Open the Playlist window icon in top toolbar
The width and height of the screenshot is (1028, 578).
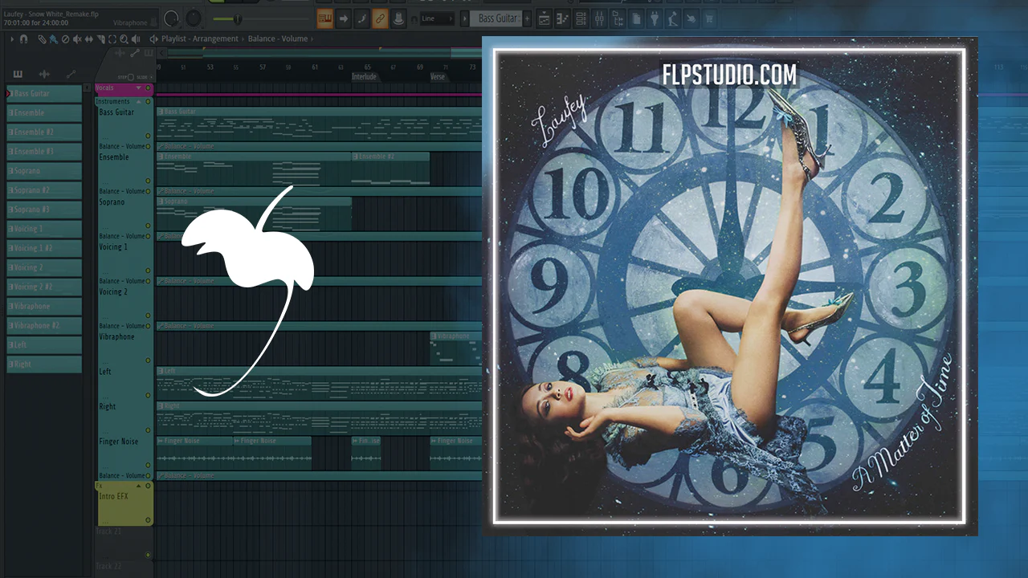pos(544,18)
